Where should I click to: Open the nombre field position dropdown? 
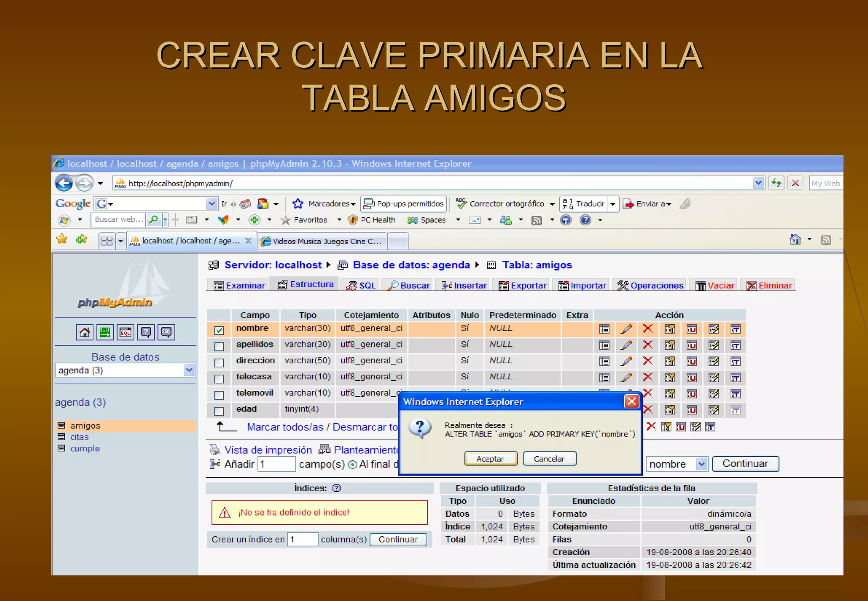[701, 464]
